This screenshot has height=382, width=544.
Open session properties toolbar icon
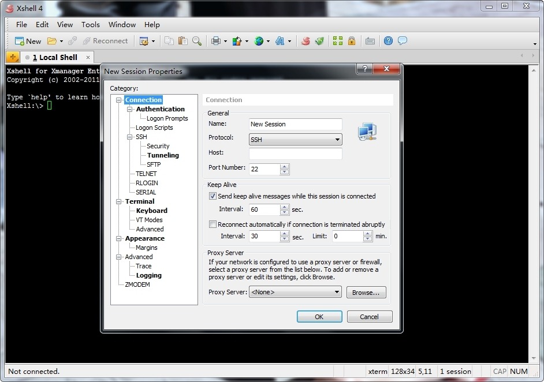[x=144, y=41]
